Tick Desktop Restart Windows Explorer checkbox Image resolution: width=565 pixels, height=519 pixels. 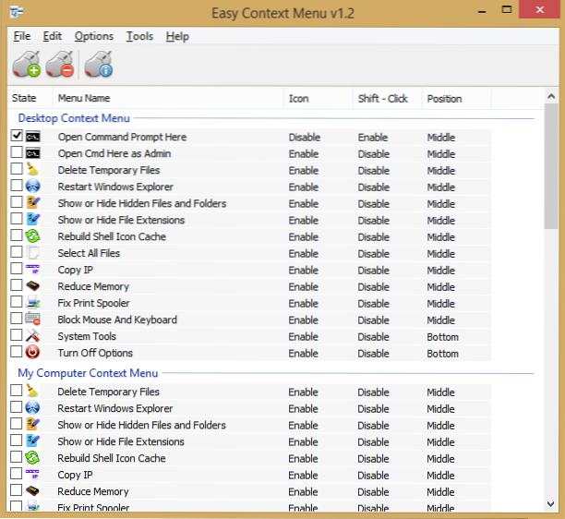tap(17, 186)
